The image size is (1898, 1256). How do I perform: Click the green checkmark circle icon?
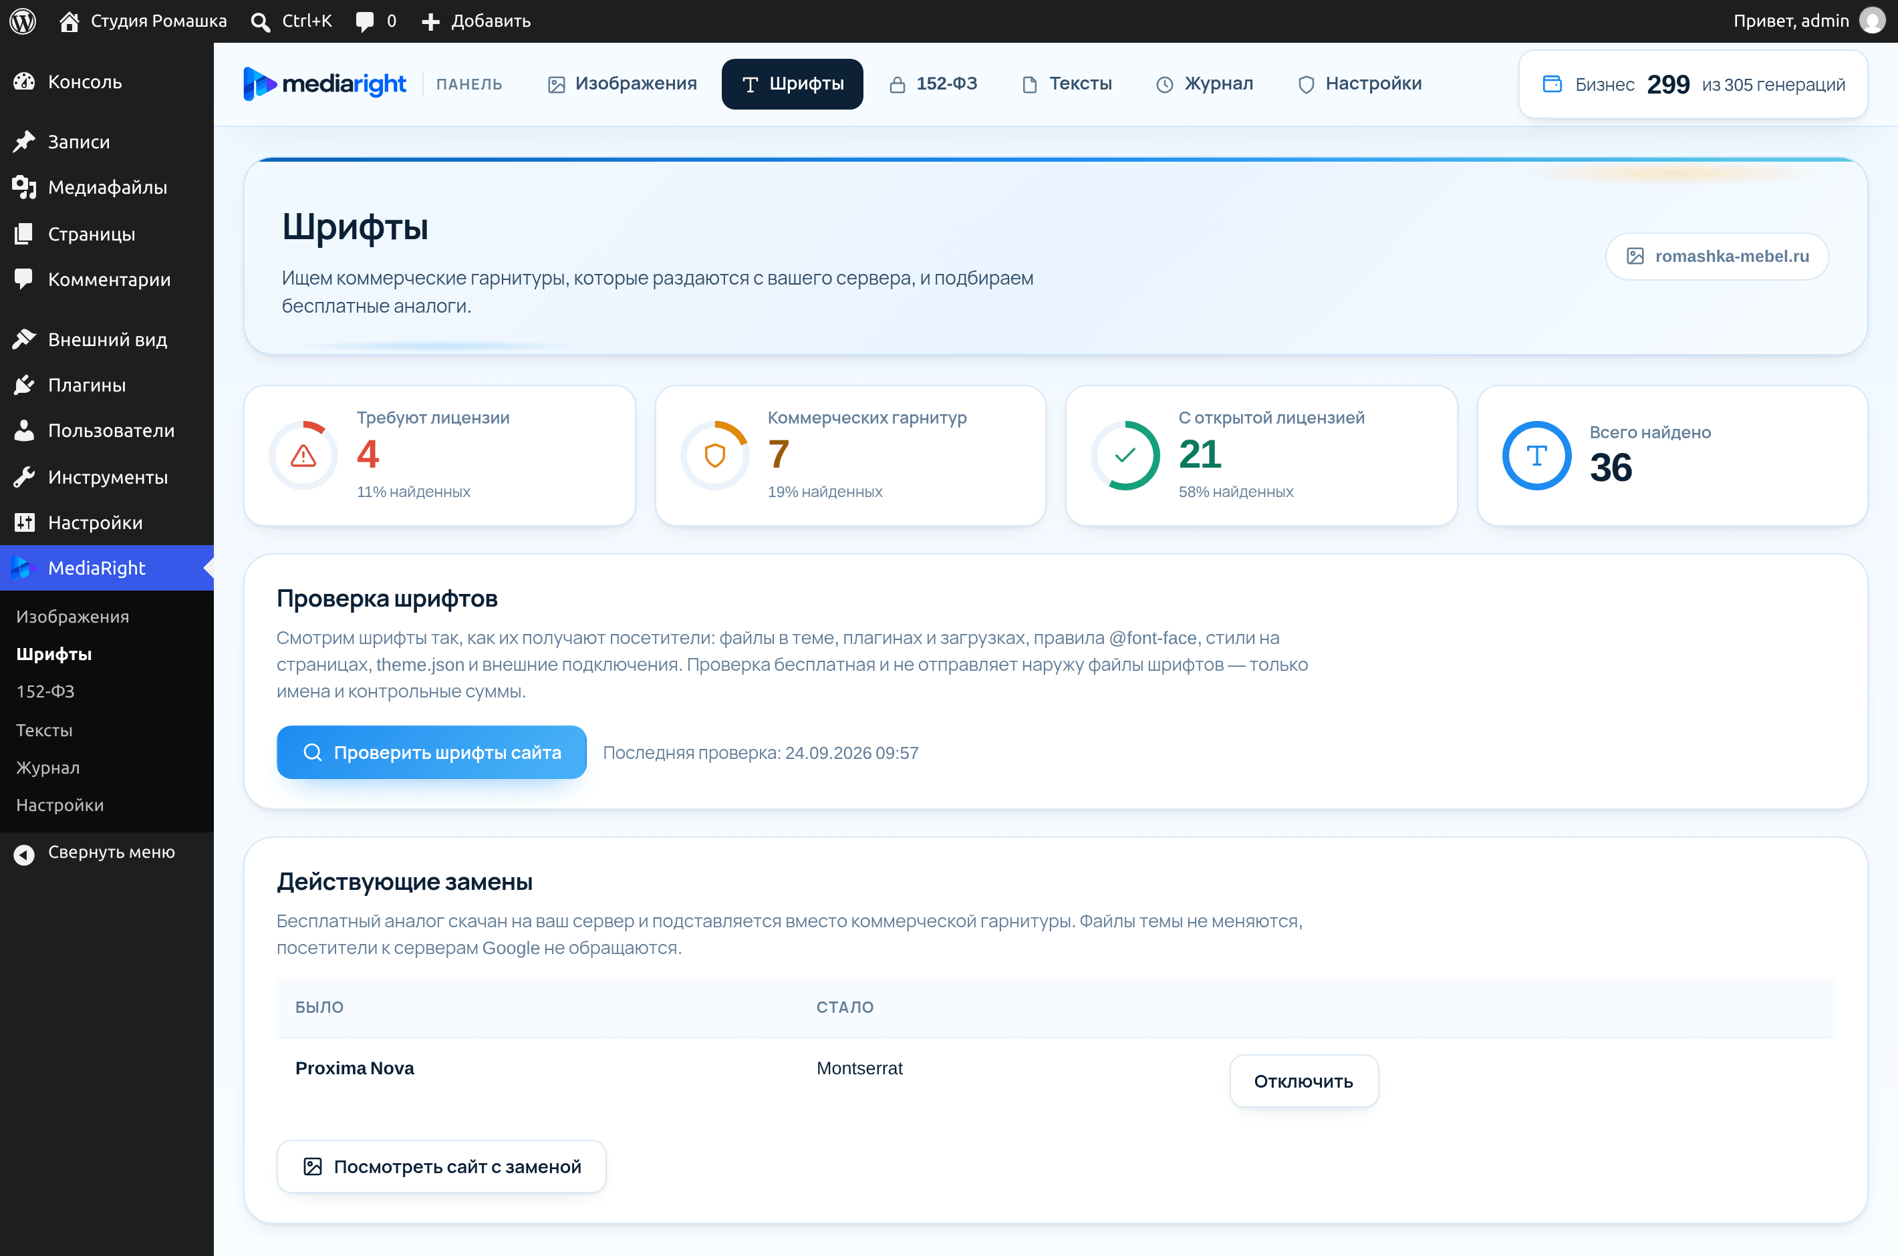[x=1125, y=456]
